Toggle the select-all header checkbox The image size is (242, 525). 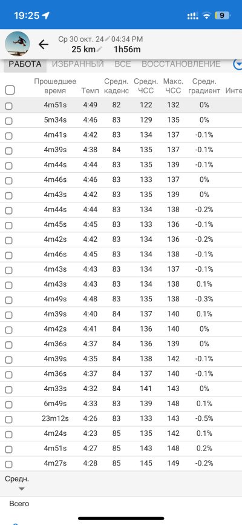point(10,90)
